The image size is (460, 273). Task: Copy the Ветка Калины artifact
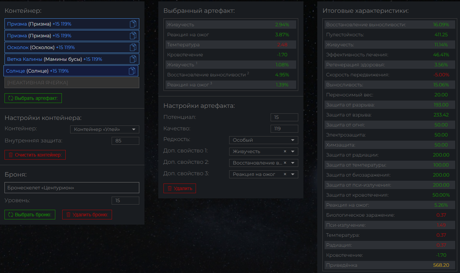coord(133,59)
